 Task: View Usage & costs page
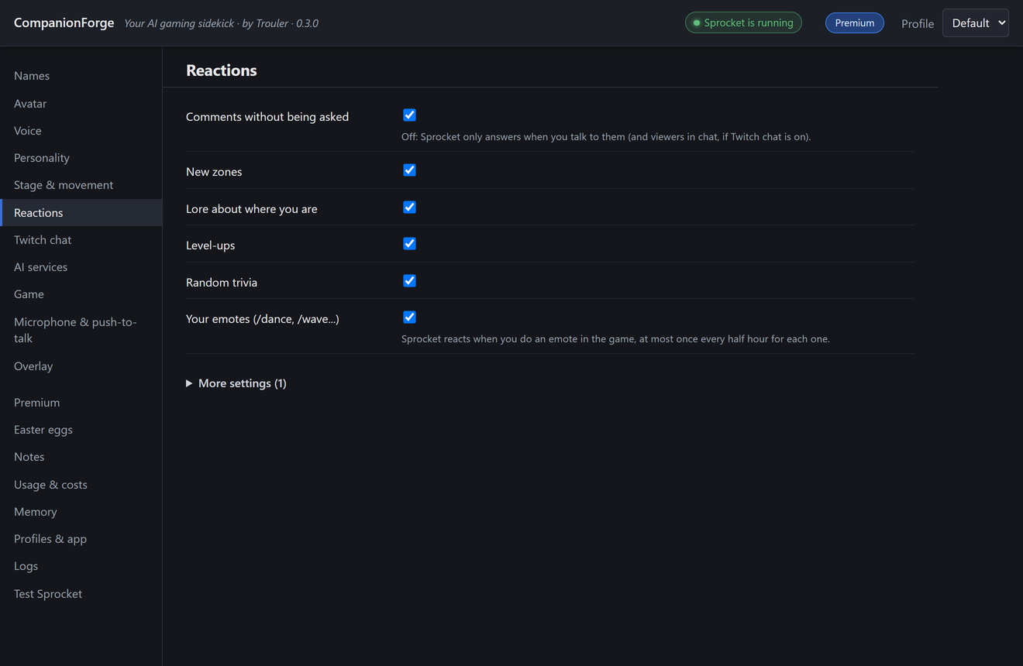[x=81, y=485]
